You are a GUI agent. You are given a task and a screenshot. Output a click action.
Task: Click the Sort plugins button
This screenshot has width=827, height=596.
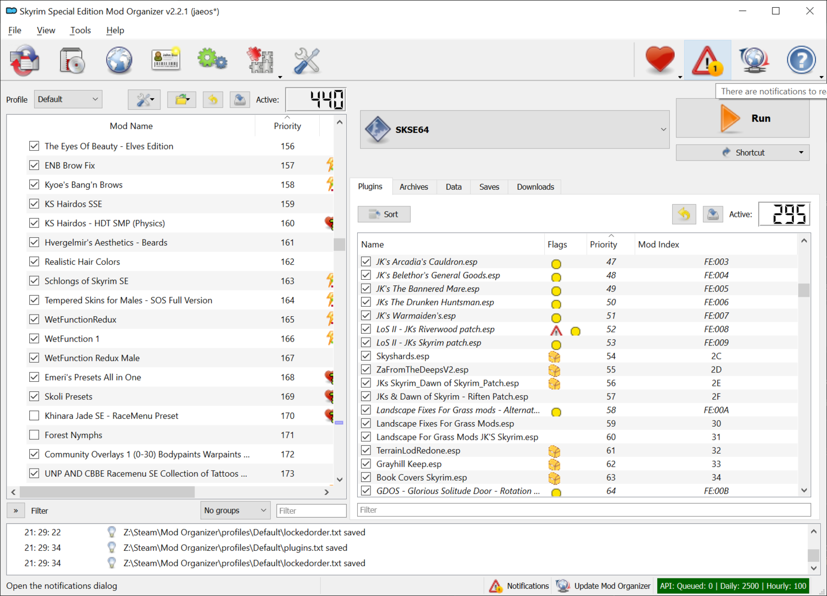pos(384,214)
